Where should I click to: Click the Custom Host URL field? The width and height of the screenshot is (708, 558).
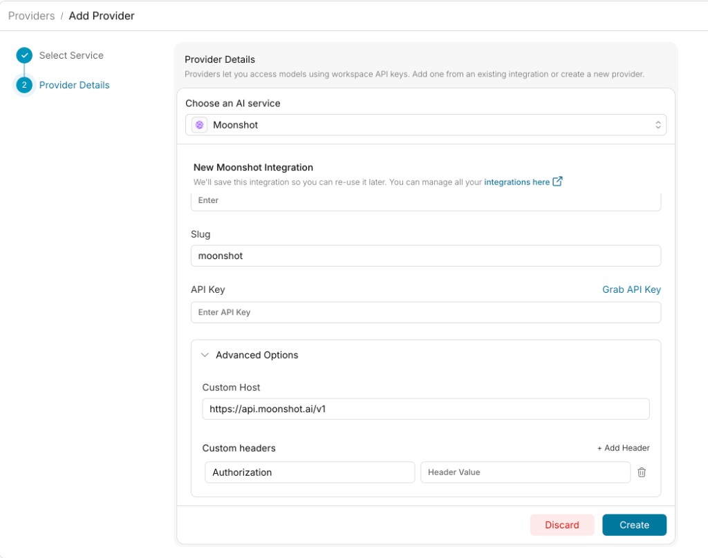pos(426,409)
